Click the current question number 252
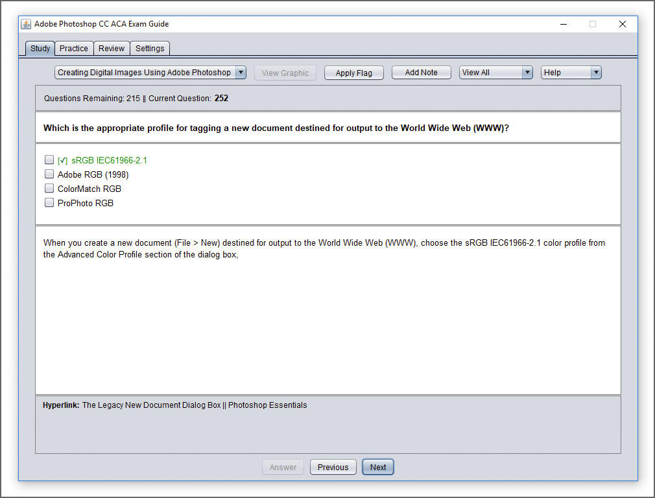This screenshot has height=498, width=655. [x=221, y=98]
